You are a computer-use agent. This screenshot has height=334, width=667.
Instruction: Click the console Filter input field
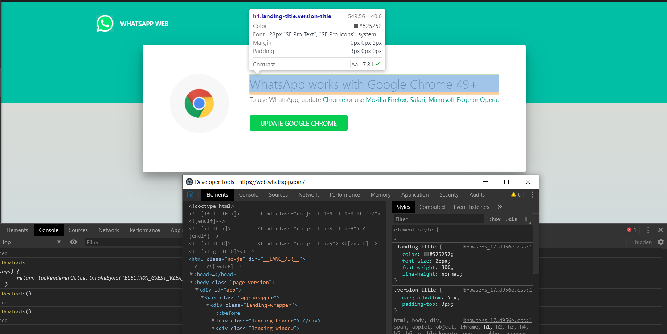click(134, 242)
